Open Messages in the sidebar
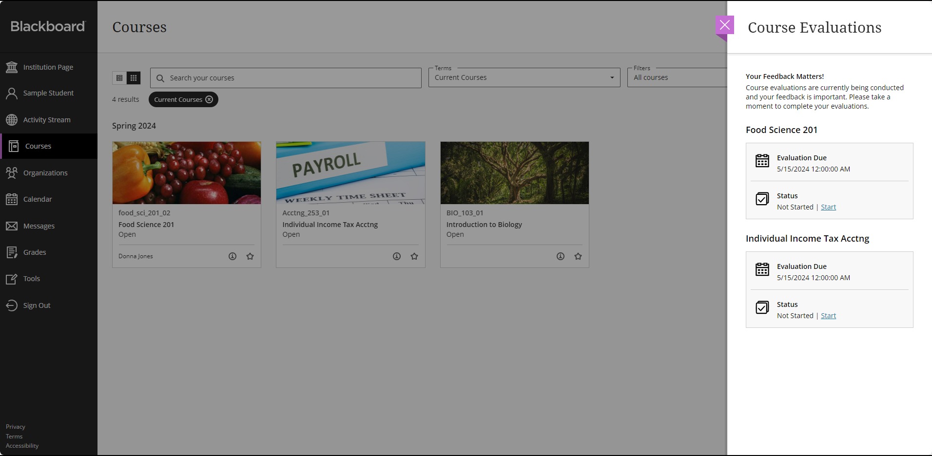 pos(39,226)
